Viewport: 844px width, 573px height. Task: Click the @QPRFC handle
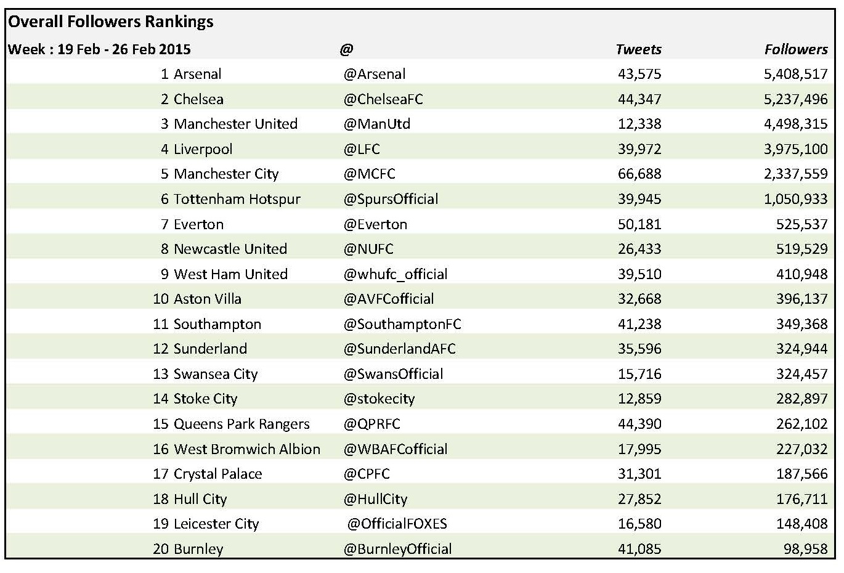pos(372,425)
